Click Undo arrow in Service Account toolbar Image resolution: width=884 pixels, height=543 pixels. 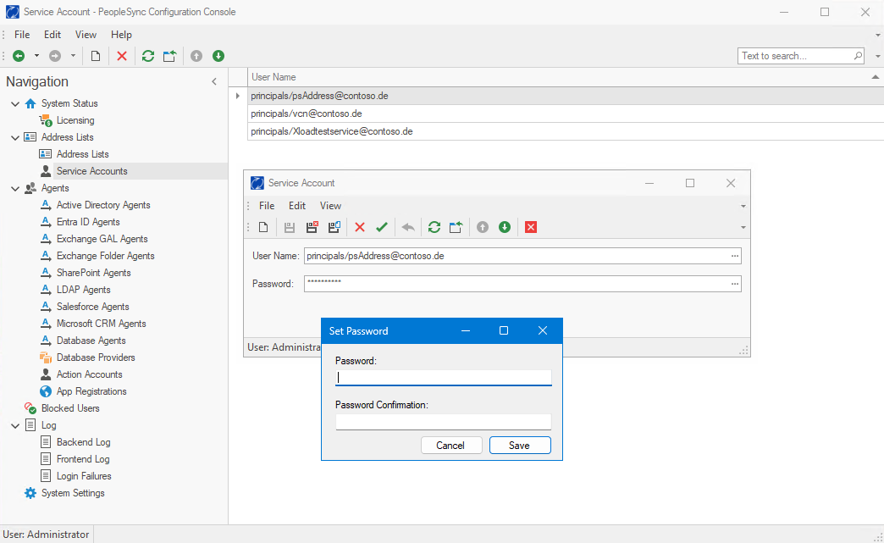408,227
